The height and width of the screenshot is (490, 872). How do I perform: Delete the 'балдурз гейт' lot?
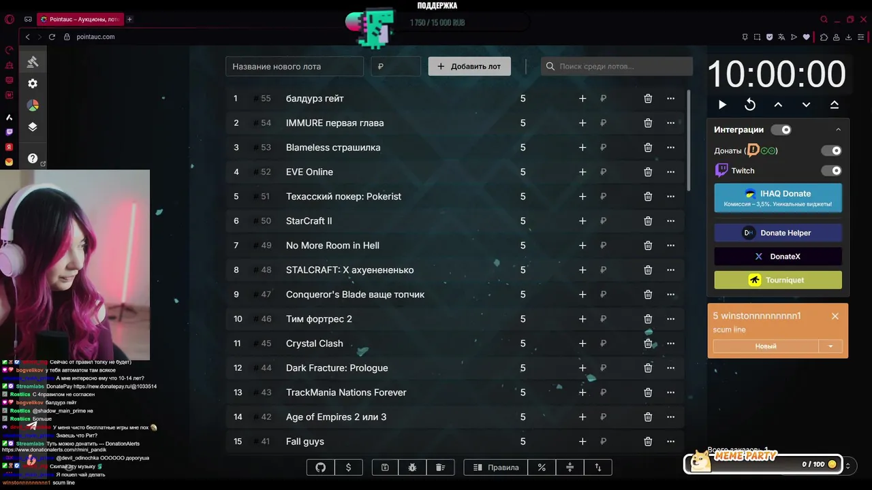[x=648, y=99]
